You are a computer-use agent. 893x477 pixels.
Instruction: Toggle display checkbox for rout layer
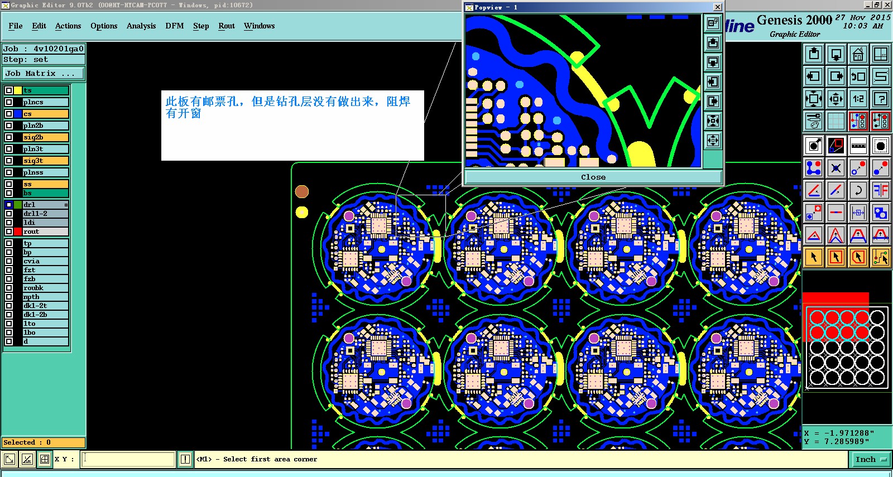point(9,232)
